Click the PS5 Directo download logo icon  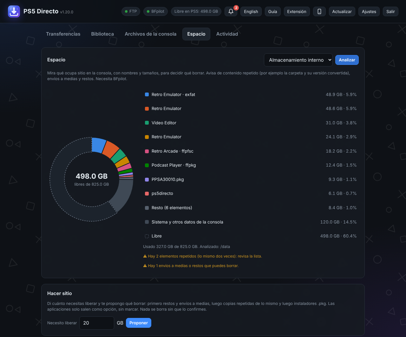pos(14,11)
